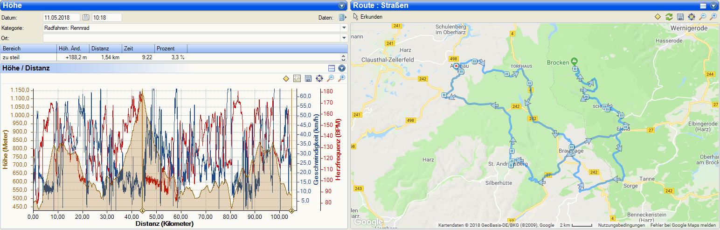Image resolution: width=720 pixels, height=230 pixels.
Task: Open the Ort dropdown list
Action: [344, 38]
